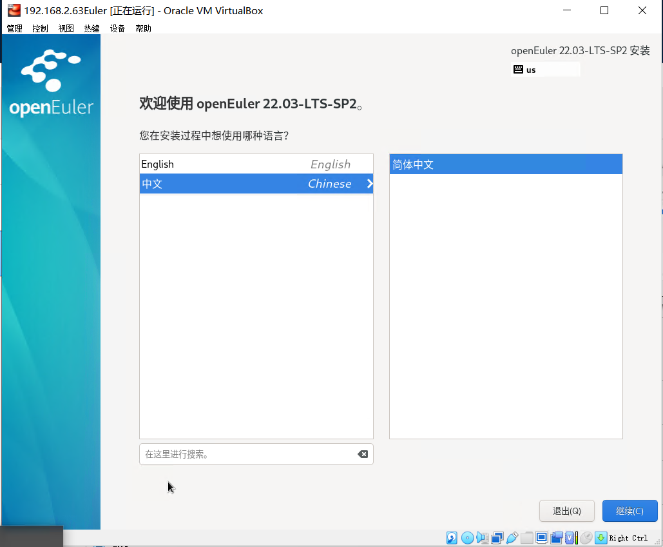663x547 pixels.
Task: Open the 热键 menu
Action: [91, 28]
